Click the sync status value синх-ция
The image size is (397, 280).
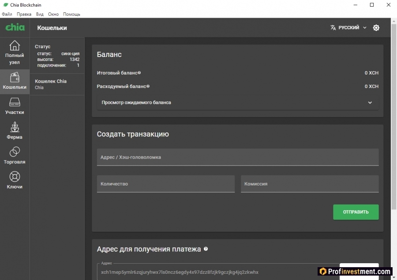pyautogui.click(x=71, y=54)
